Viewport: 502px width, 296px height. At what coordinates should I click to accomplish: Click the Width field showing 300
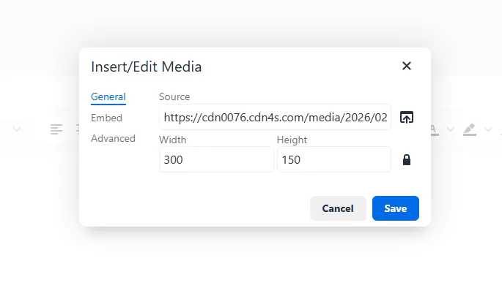tap(216, 159)
